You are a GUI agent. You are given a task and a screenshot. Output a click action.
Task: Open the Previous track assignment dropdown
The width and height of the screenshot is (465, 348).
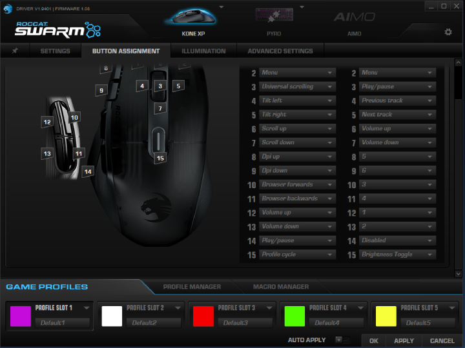pos(397,101)
